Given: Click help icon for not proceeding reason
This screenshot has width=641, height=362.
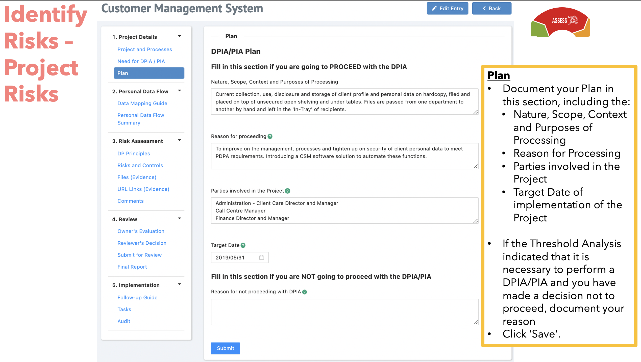Looking at the screenshot, I should pos(305,292).
